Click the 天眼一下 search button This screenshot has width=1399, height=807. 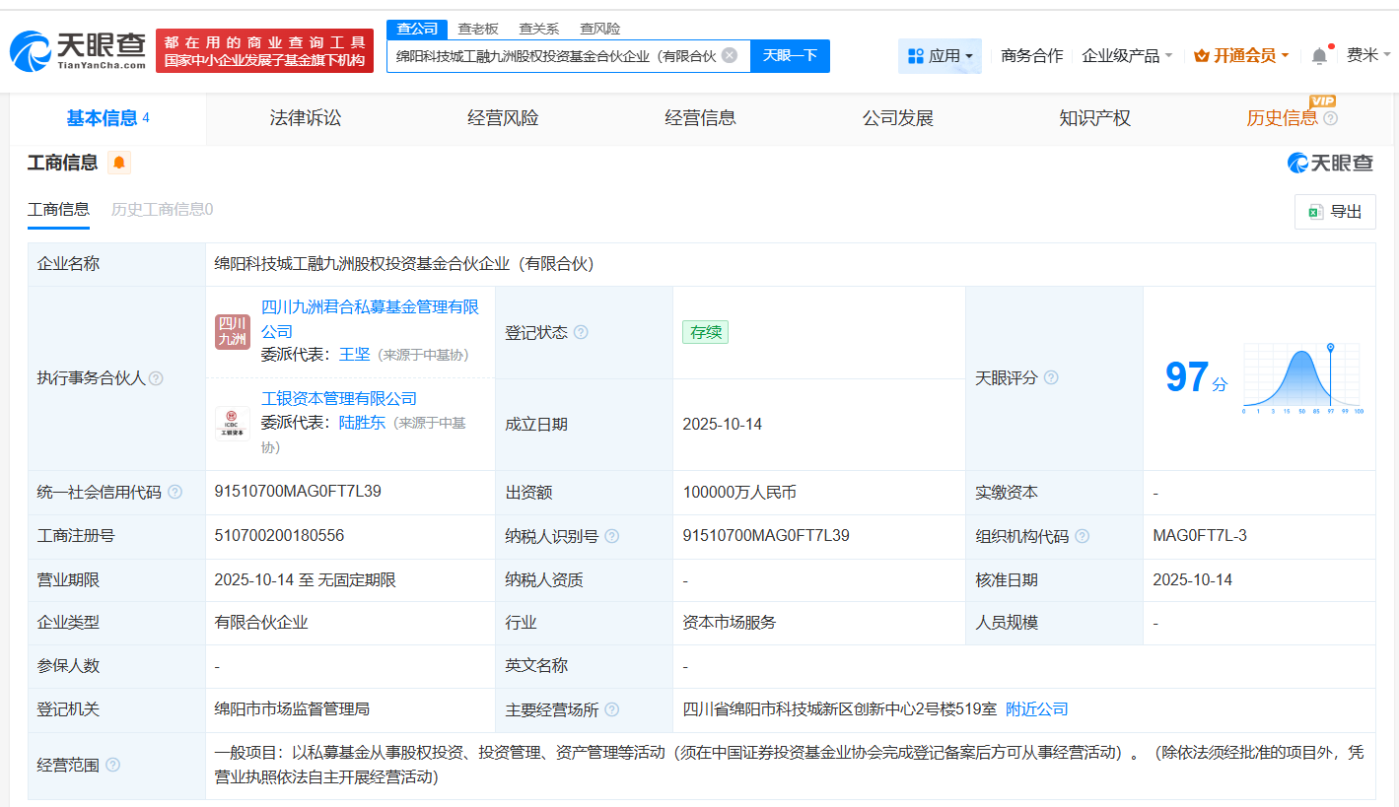click(x=789, y=56)
